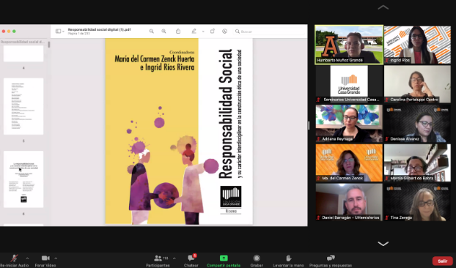This screenshot has height=268, width=456.
Task: Select Marcia Gilbert de Babra video tile
Action: click(x=417, y=163)
